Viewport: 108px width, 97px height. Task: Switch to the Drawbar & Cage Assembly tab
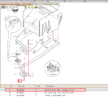point(16,4)
